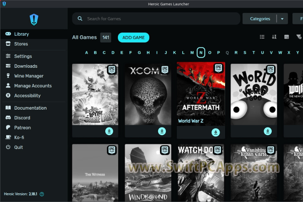The width and height of the screenshot is (303, 202).
Task: Focus the Search for Games field
Action: (x=156, y=19)
